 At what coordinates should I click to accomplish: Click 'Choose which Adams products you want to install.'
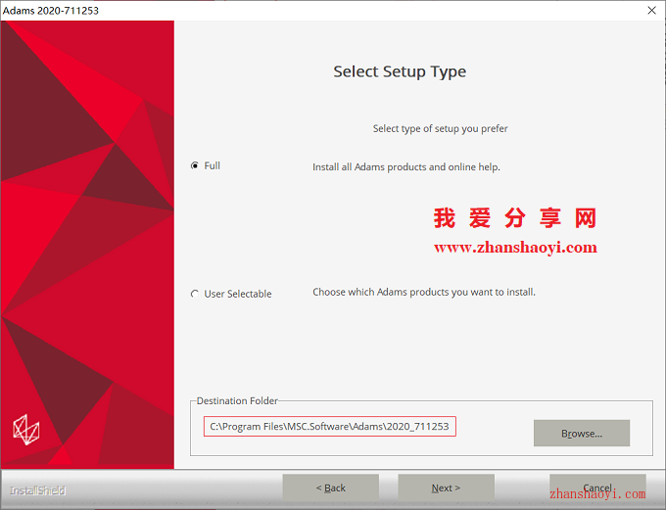point(424,292)
